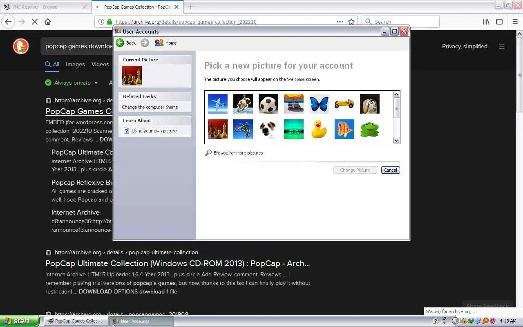523x327 pixels.
Task: Click the DuckDuckGo logo
Action: click(x=21, y=46)
